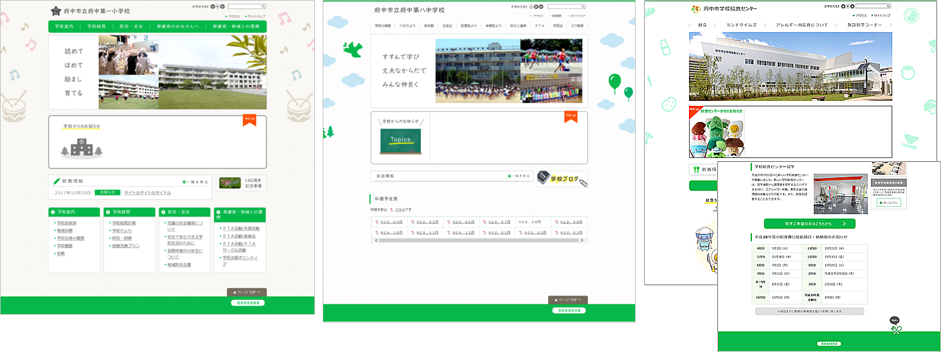Open 一覧を見る in the 第八中学校 news bar
Image resolution: width=941 pixels, height=352 pixels.
[x=518, y=175]
